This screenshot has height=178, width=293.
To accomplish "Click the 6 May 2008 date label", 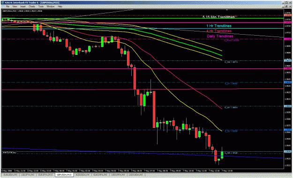I will click(7, 171).
